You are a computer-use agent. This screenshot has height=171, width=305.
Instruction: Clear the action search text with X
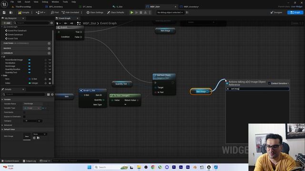click(228, 89)
